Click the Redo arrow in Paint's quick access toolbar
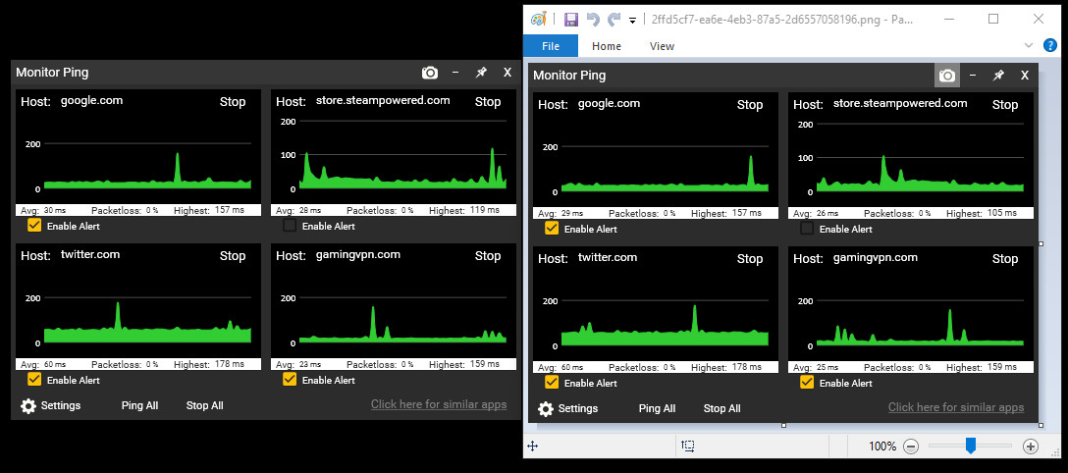This screenshot has width=1068, height=473. coord(614,19)
